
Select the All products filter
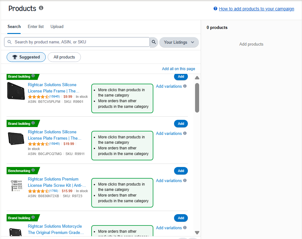pyautogui.click(x=64, y=57)
